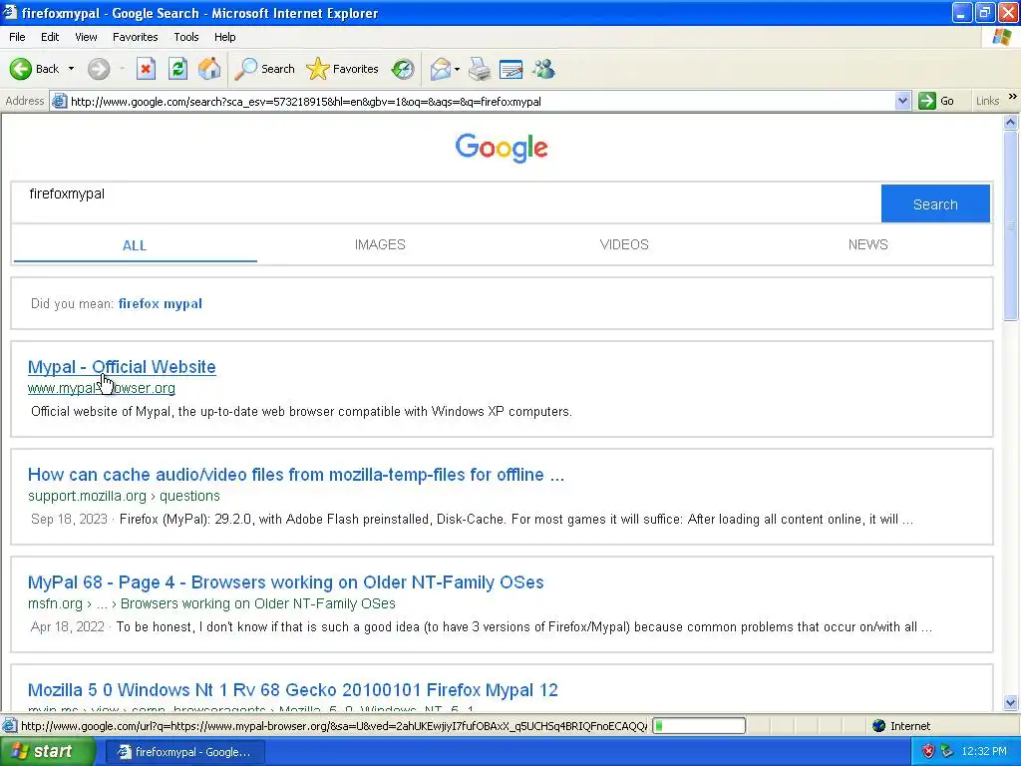This screenshot has width=1021, height=766.
Task: Open the Tools menu
Action: [185, 37]
